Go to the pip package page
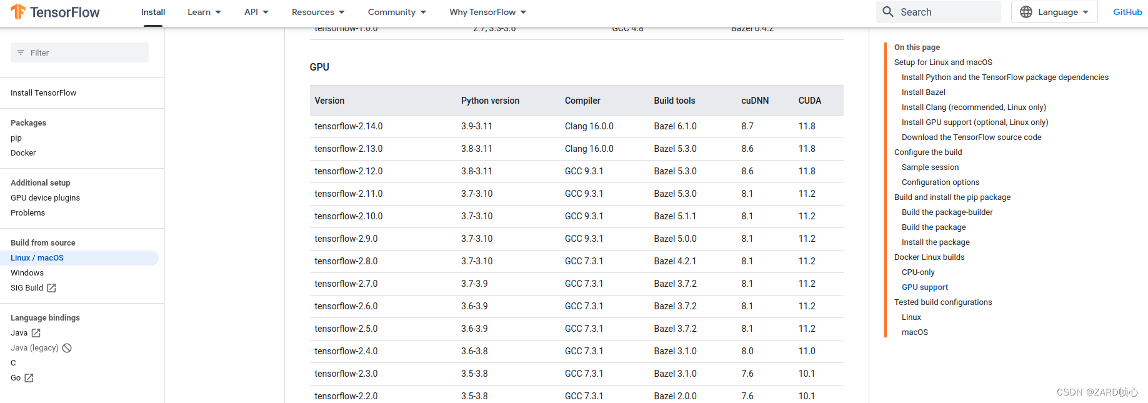The height and width of the screenshot is (403, 1148). click(16, 138)
